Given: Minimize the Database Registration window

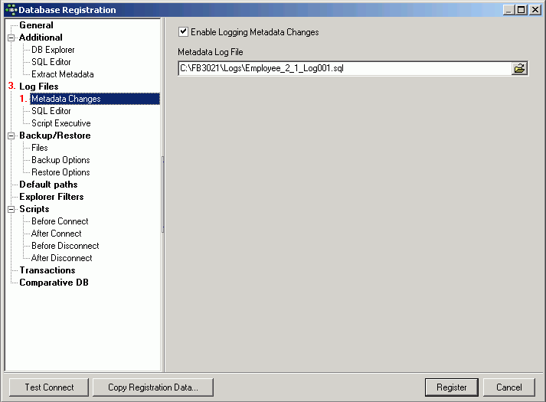Looking at the screenshot, I should 508,10.
